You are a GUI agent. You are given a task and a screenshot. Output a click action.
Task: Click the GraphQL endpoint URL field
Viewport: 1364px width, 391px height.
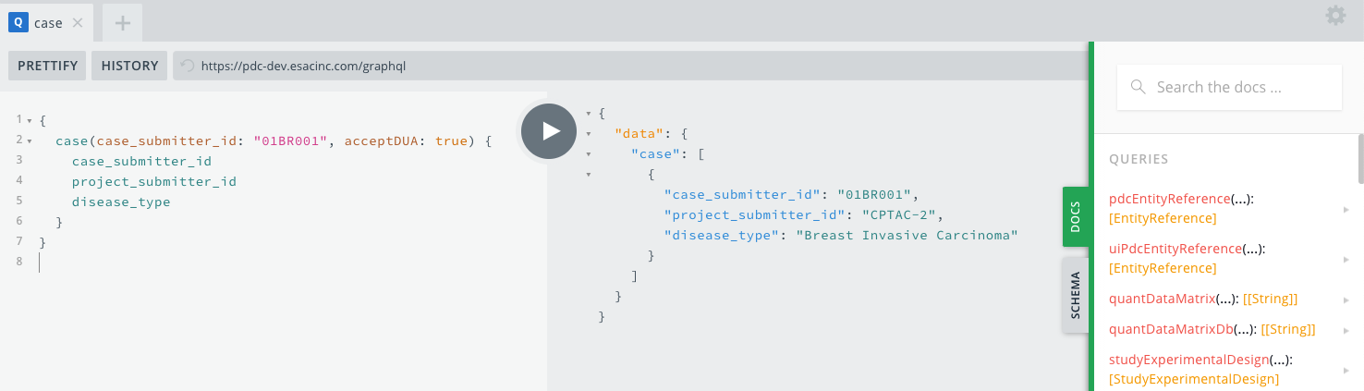pos(628,66)
